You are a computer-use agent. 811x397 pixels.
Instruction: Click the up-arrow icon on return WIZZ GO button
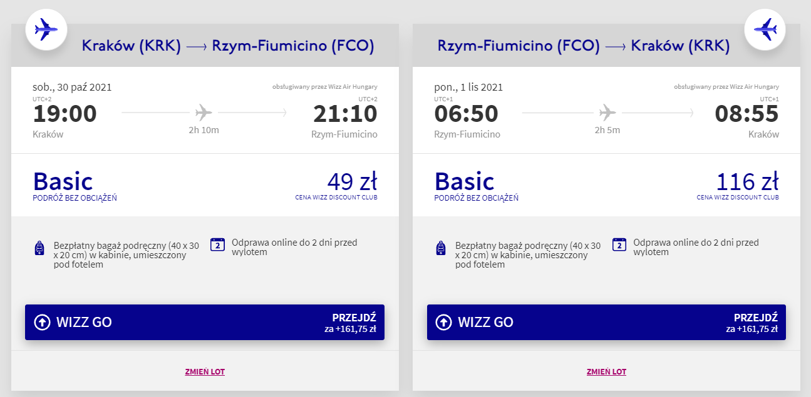pos(443,322)
